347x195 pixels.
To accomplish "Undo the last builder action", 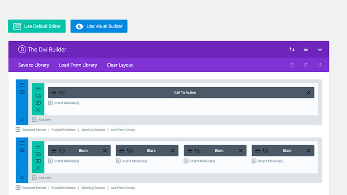I will coord(292,65).
